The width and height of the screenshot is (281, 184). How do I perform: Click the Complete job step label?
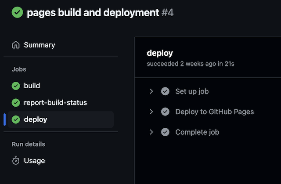pos(197,132)
